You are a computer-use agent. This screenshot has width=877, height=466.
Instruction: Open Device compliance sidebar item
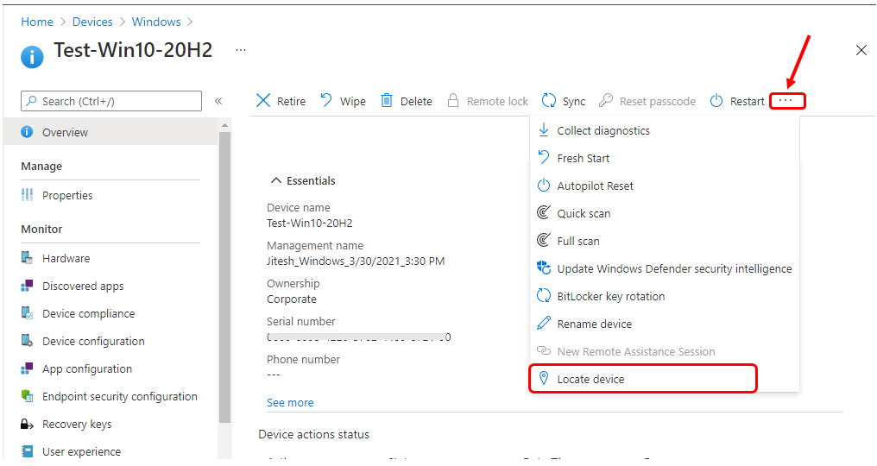click(x=110, y=313)
